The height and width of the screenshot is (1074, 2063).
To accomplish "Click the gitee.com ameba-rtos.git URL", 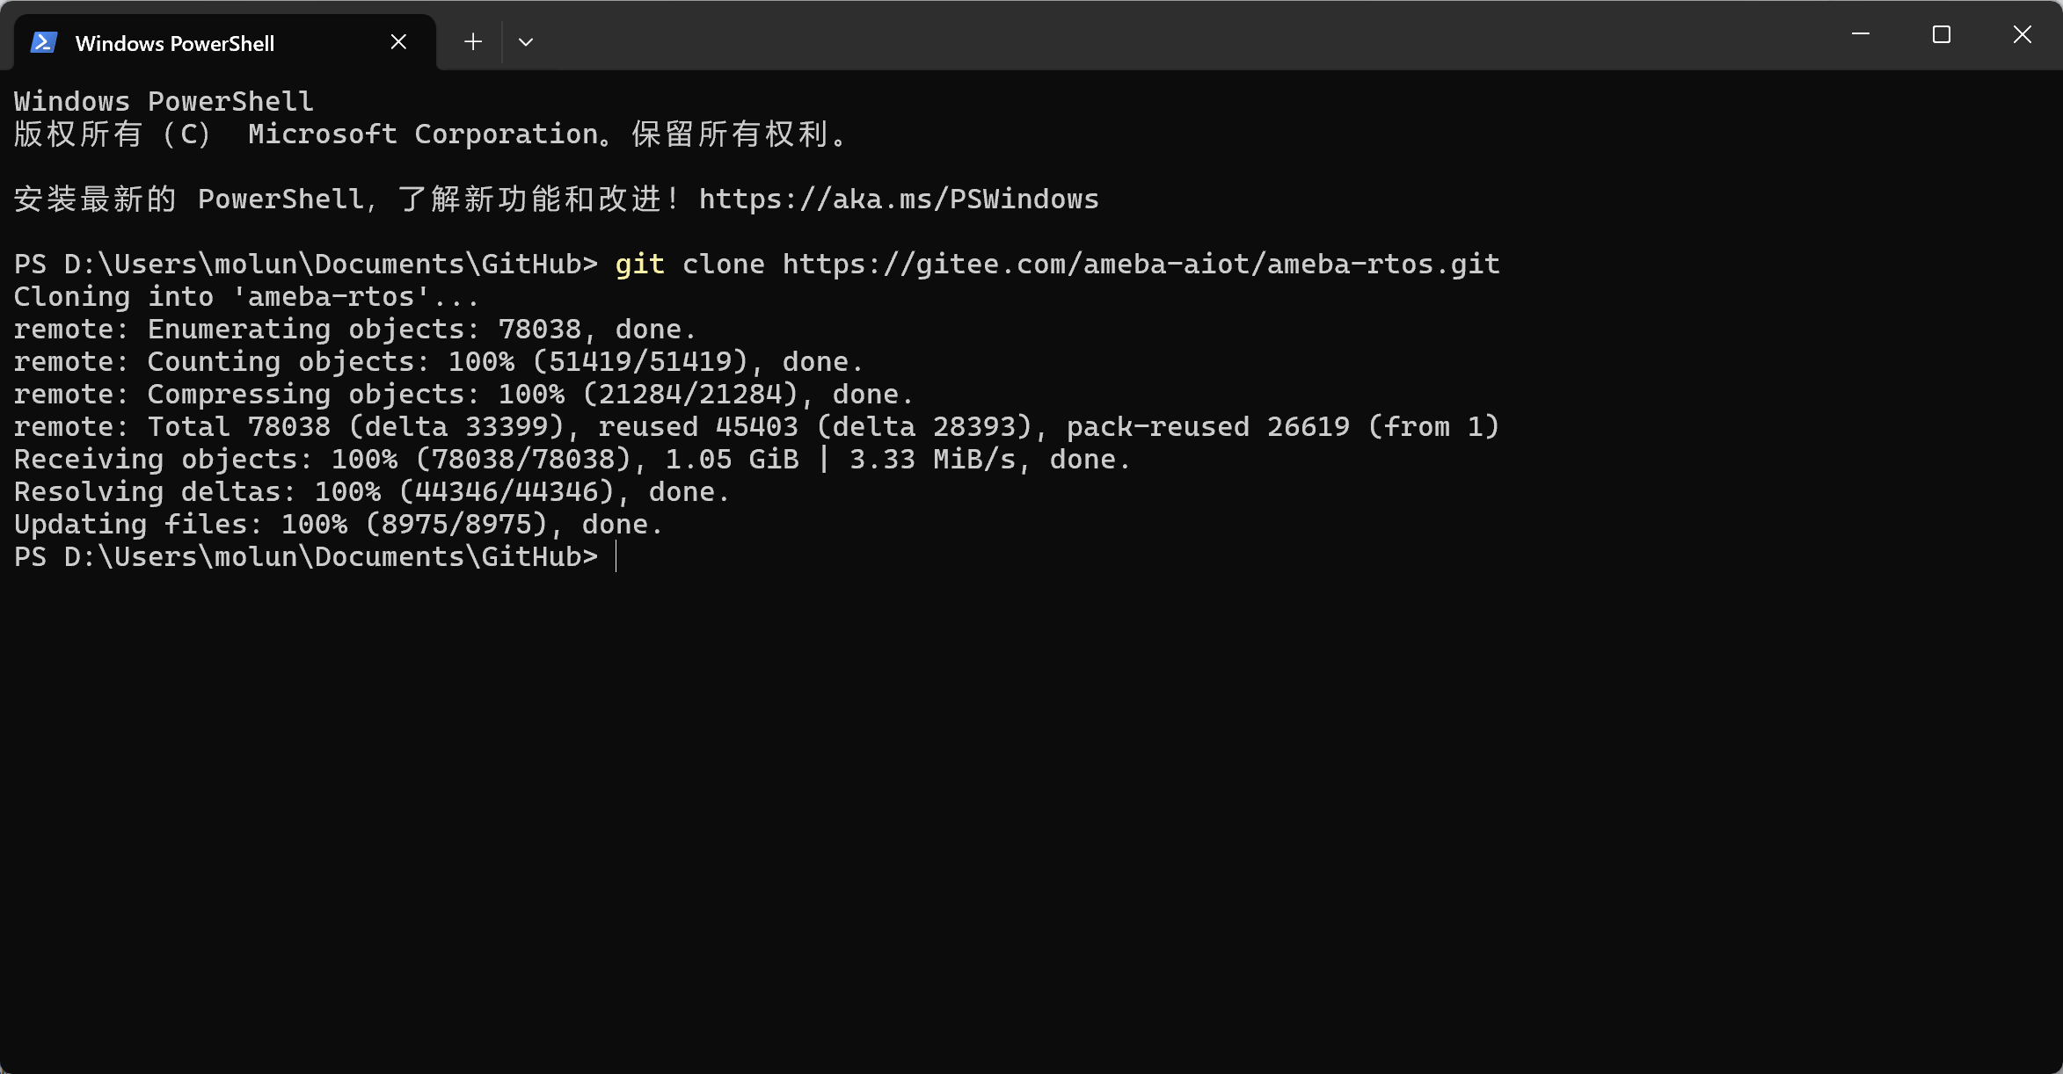I will pyautogui.click(x=1141, y=265).
